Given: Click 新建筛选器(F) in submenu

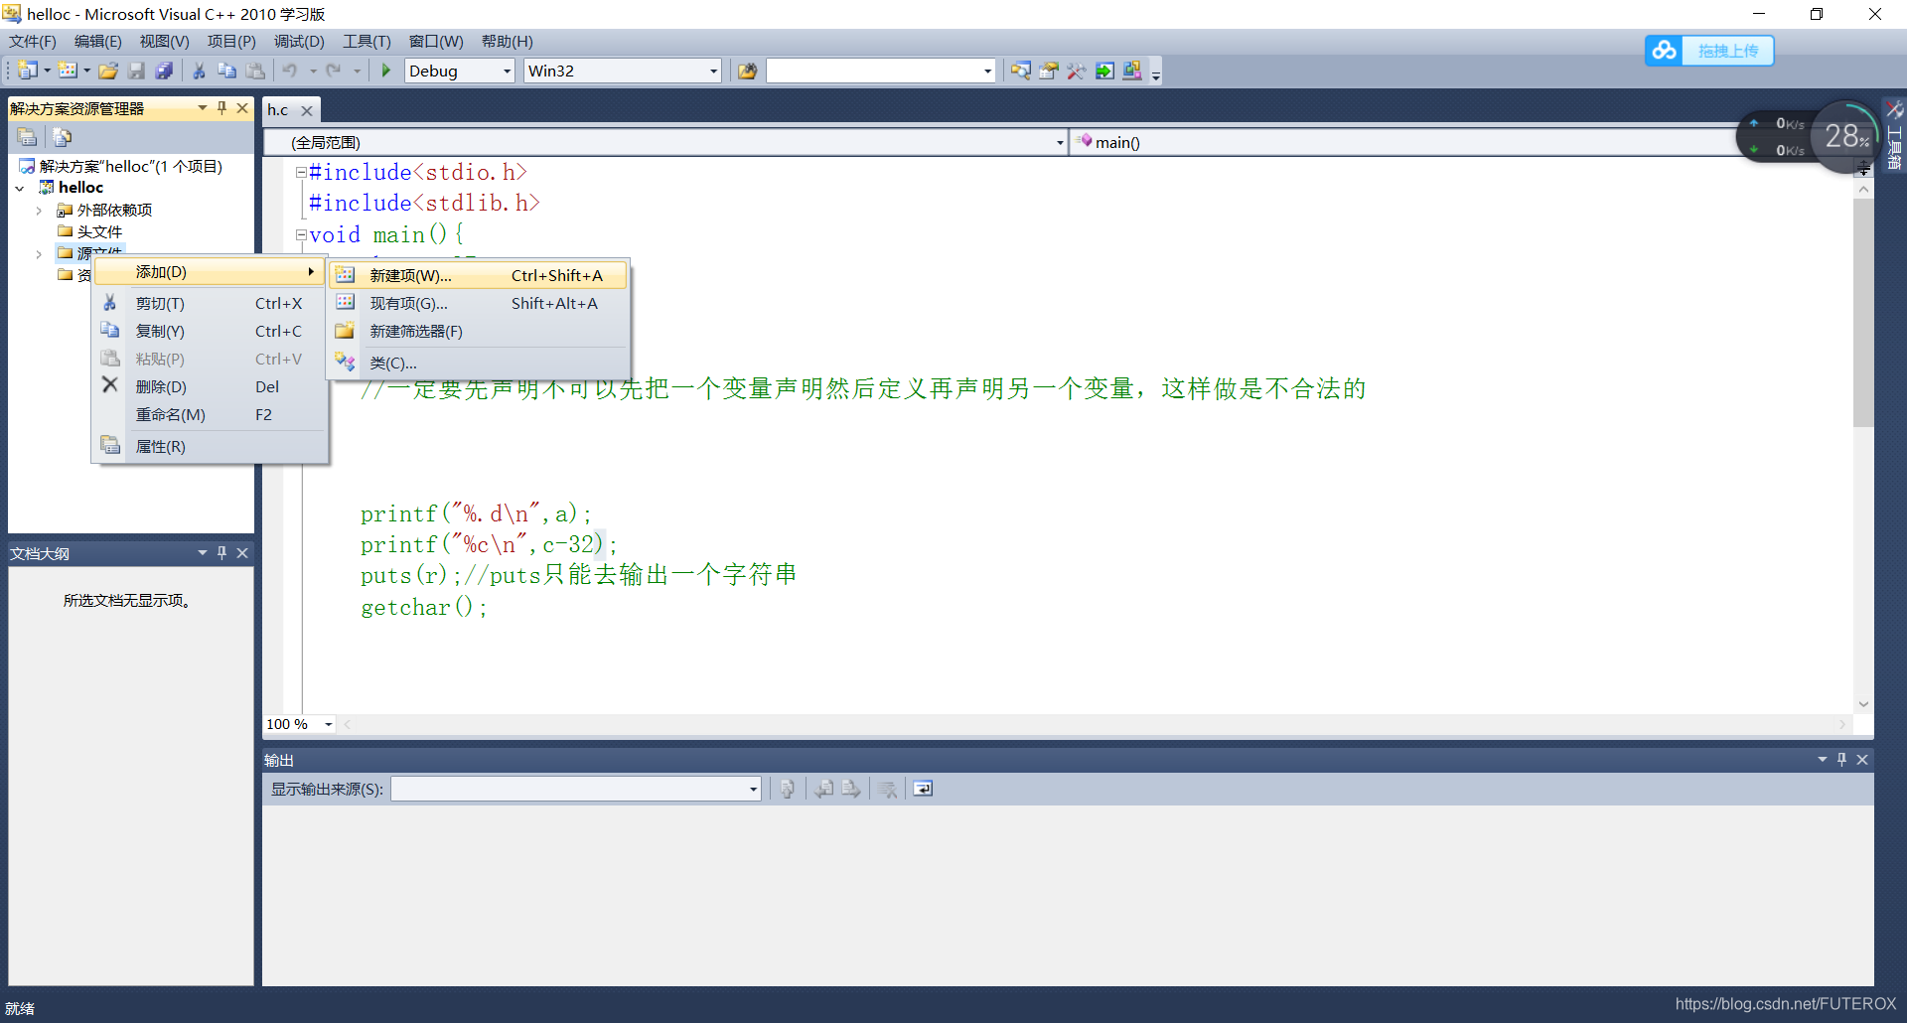Looking at the screenshot, I should (x=479, y=331).
